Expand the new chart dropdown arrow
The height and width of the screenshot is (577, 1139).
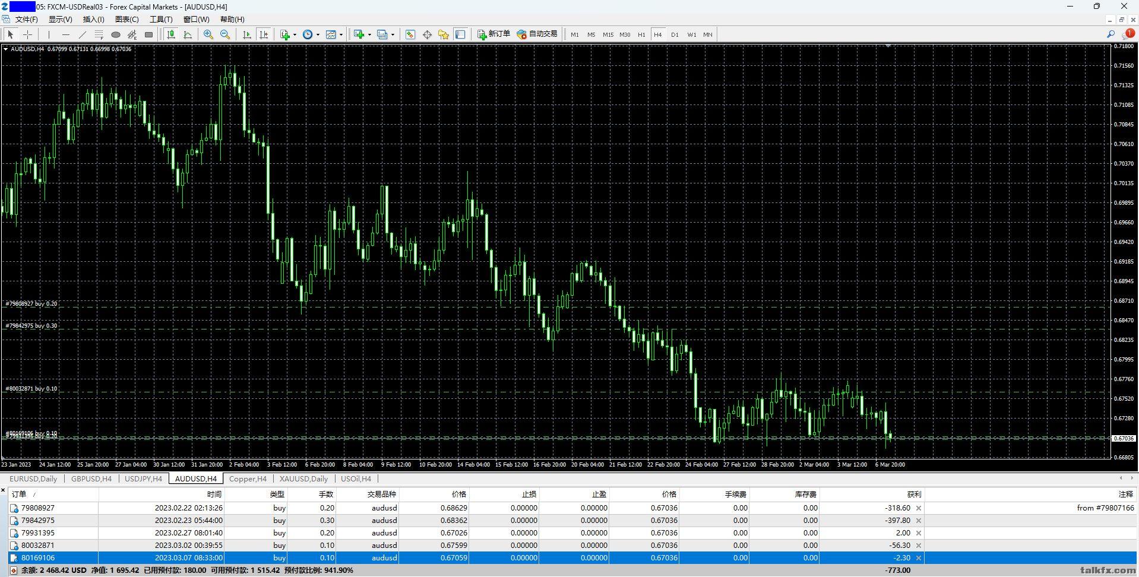pyautogui.click(x=369, y=34)
